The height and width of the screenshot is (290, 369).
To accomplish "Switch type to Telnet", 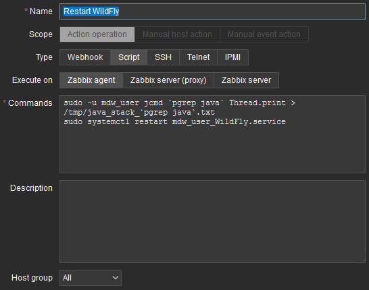I will 198,57.
